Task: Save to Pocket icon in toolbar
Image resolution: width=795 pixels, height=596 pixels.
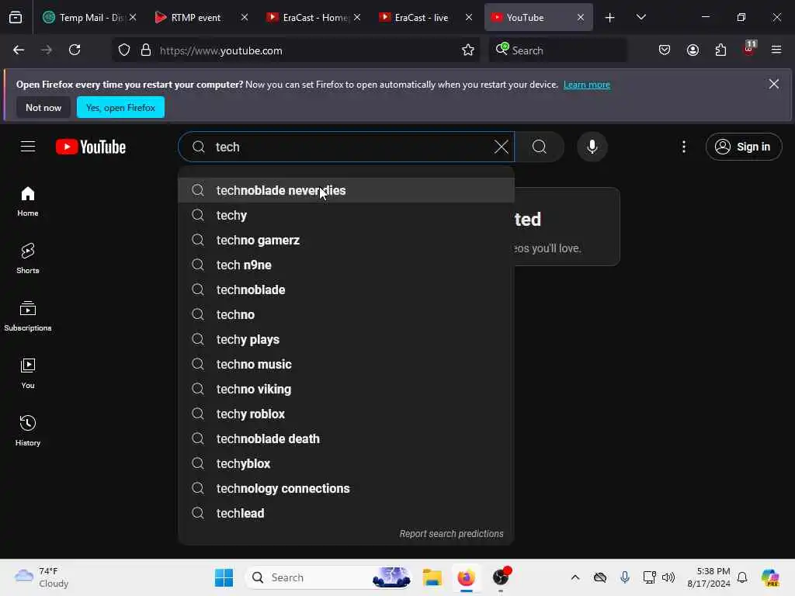Action: 665,50
